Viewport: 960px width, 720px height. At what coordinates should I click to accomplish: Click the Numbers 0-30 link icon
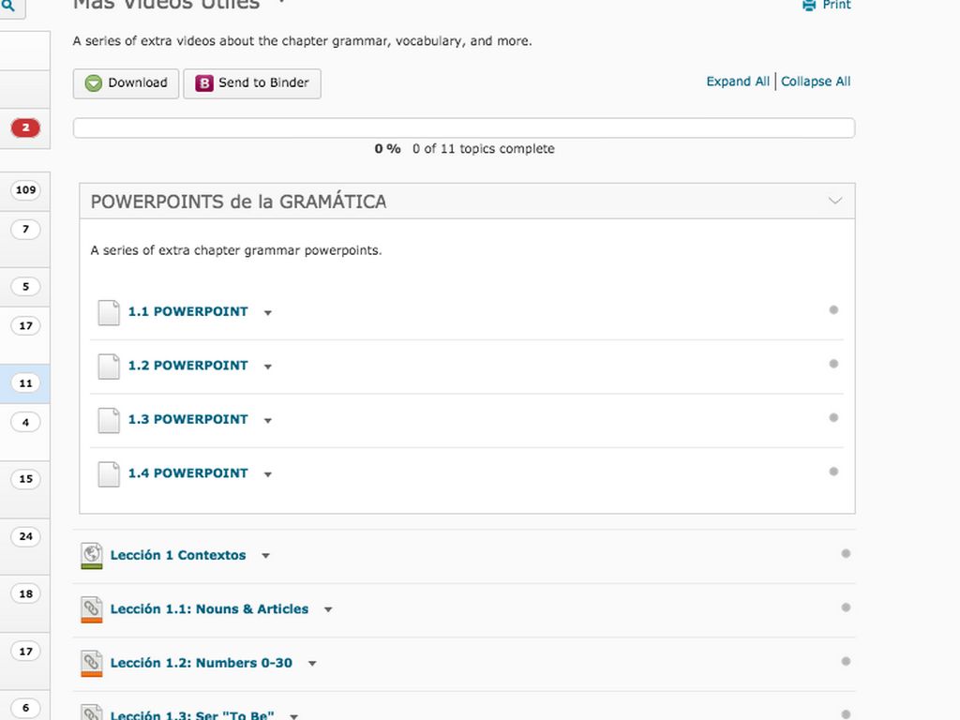point(91,664)
